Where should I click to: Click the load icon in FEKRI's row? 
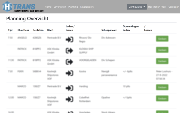pyautogui.click(x=69, y=73)
